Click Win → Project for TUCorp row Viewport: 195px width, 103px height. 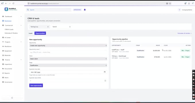[186, 57]
